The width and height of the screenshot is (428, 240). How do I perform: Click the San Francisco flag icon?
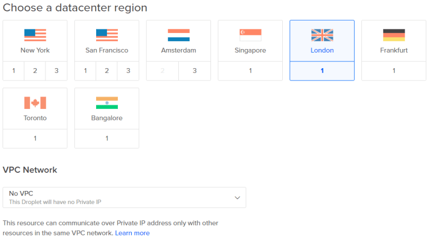point(107,35)
